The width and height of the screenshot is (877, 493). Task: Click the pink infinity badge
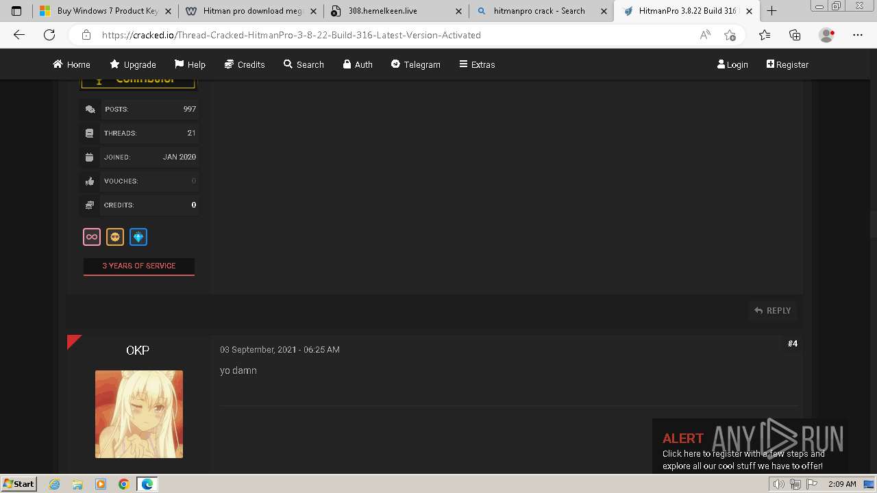[x=92, y=237]
